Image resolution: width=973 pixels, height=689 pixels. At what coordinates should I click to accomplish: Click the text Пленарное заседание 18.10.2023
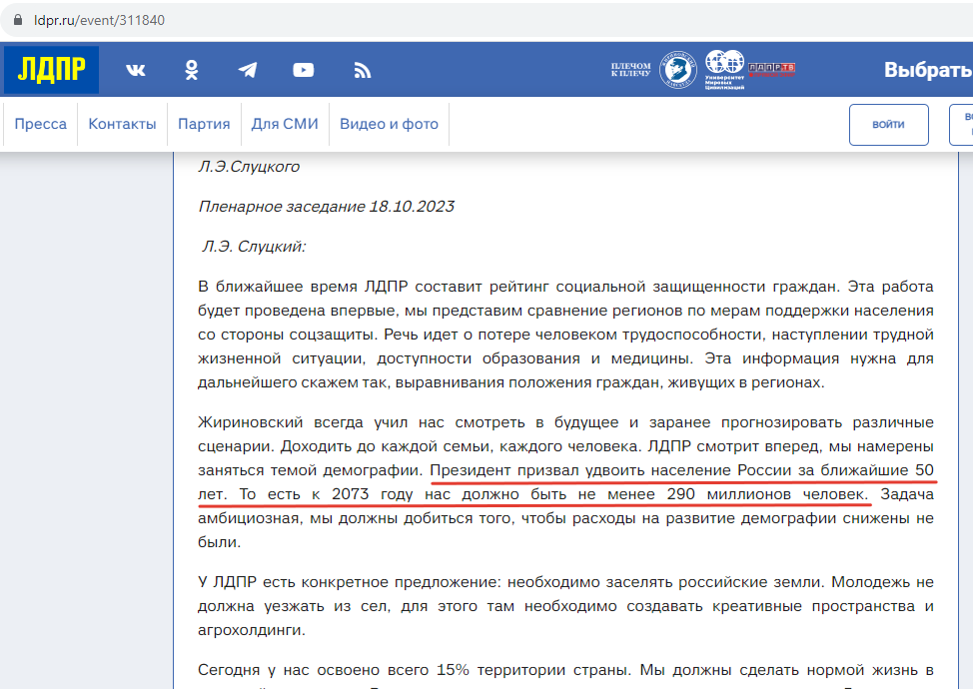[x=327, y=207]
